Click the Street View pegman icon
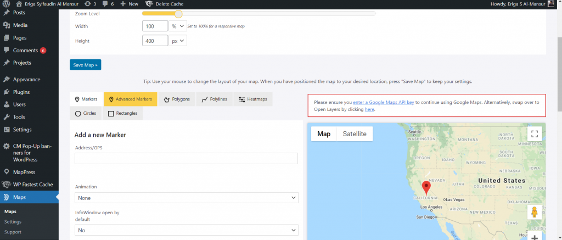This screenshot has width=562, height=240. (x=535, y=213)
